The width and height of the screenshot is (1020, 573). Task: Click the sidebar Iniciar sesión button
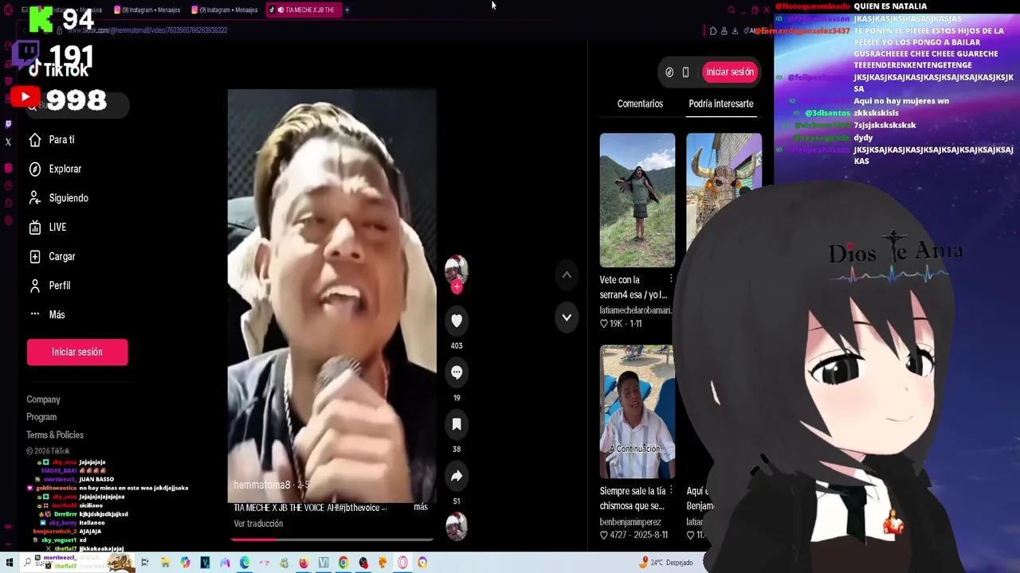[77, 352]
